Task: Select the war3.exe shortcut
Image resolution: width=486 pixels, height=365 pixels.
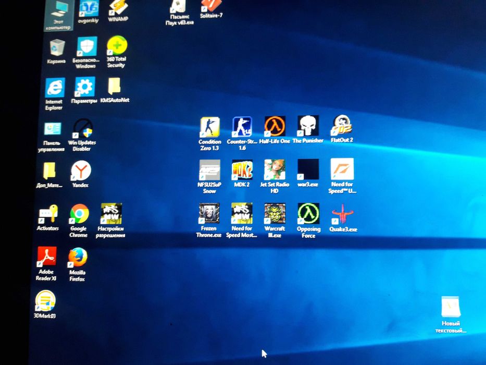Action: [308, 169]
